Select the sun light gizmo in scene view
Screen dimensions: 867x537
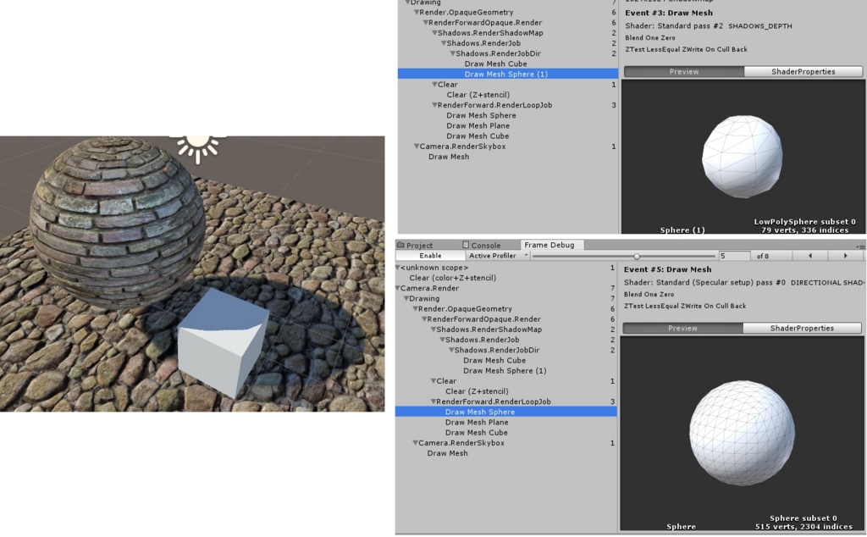pyautogui.click(x=198, y=147)
